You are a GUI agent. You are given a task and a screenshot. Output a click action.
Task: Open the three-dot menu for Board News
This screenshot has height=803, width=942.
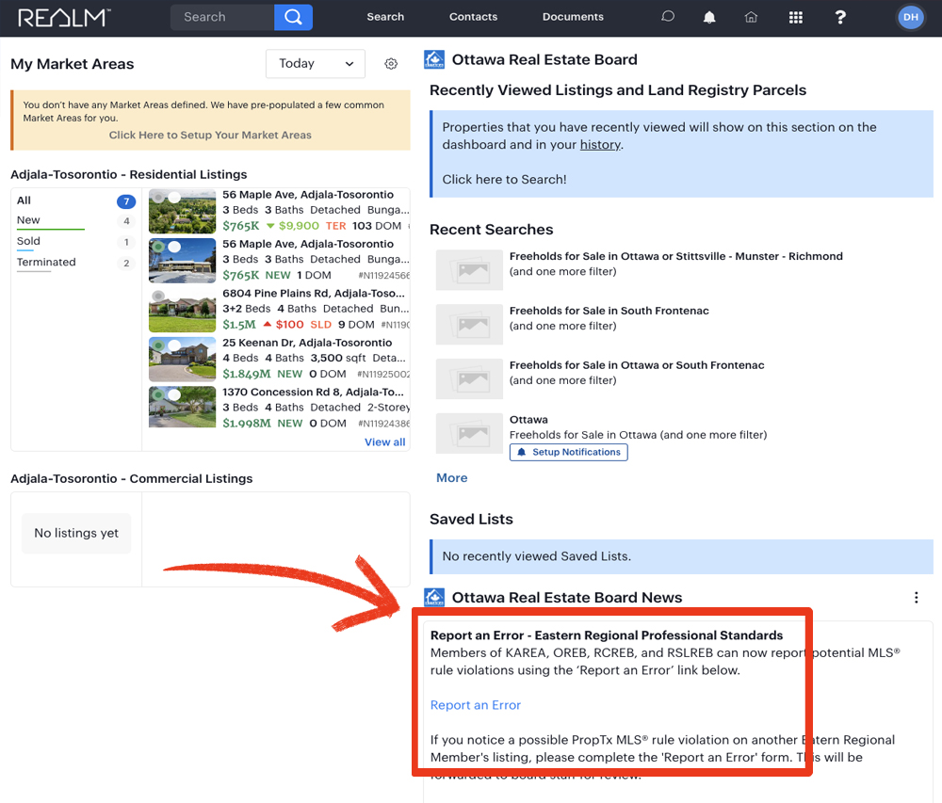(x=916, y=598)
